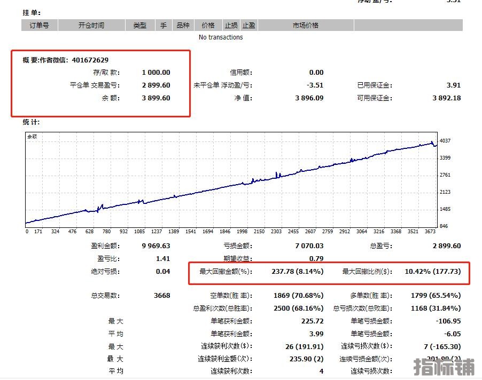This screenshot has height=380, width=482.
Task: Select the 余额 value 3 899.60
Action: point(156,98)
